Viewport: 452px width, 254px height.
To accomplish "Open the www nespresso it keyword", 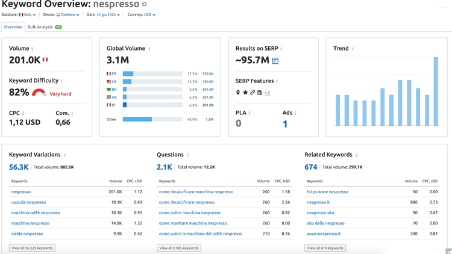I will [x=324, y=234].
